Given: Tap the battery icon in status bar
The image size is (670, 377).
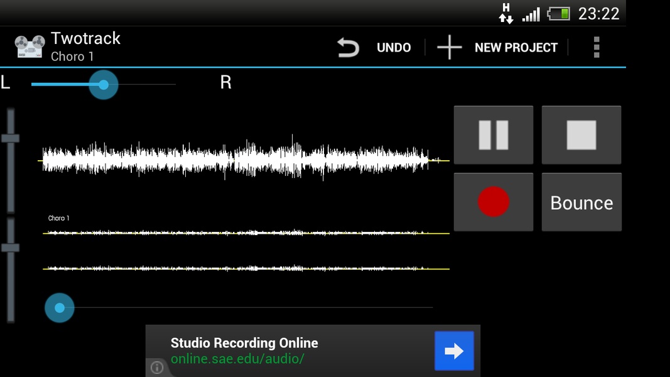Looking at the screenshot, I should point(558,14).
